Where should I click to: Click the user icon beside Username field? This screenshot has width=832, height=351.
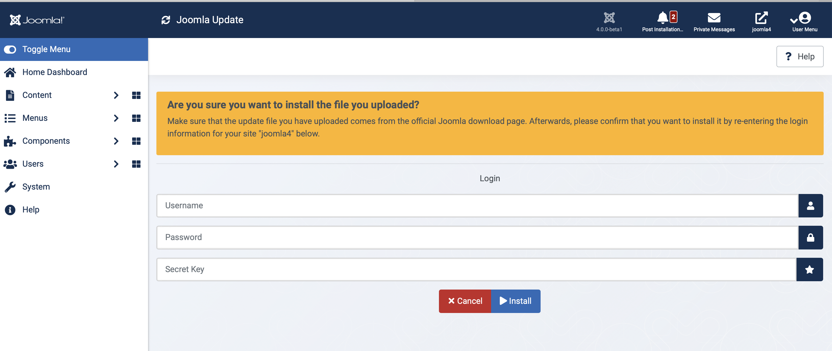pos(811,205)
